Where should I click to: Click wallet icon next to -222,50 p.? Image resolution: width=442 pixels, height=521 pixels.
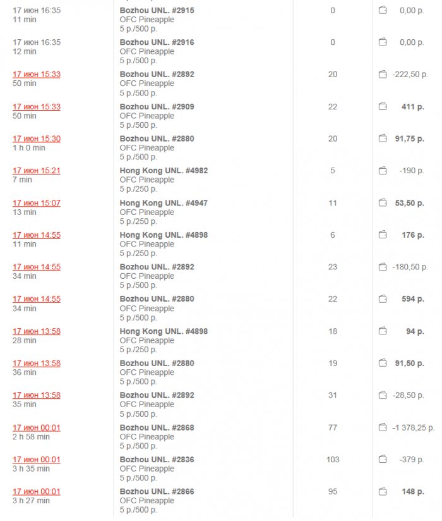click(383, 75)
